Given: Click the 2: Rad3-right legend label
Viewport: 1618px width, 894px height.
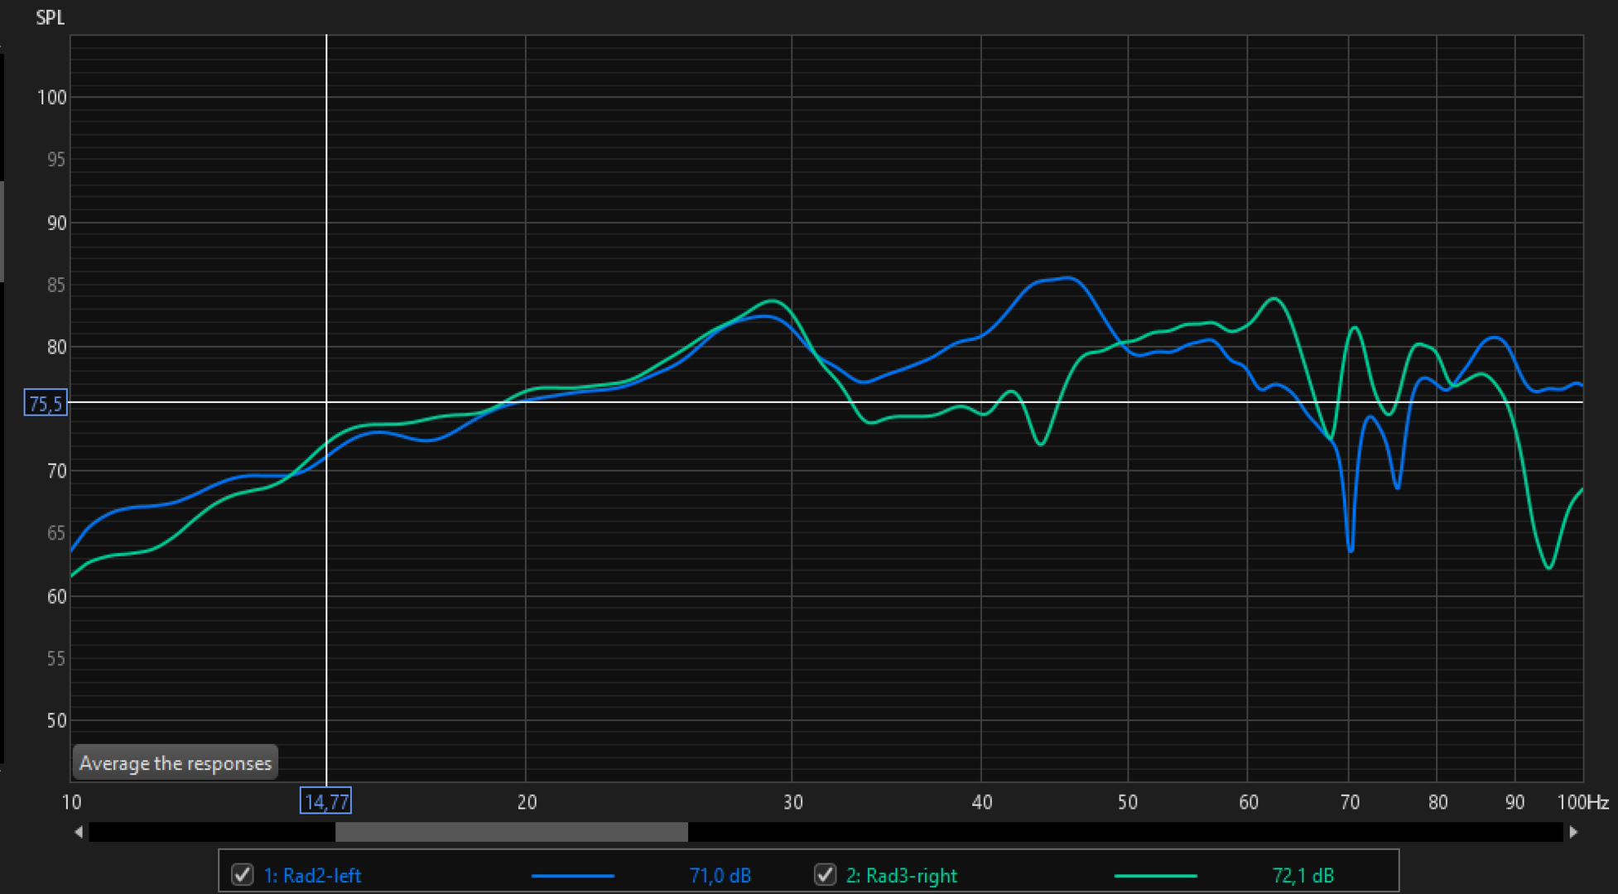Looking at the screenshot, I should (901, 875).
